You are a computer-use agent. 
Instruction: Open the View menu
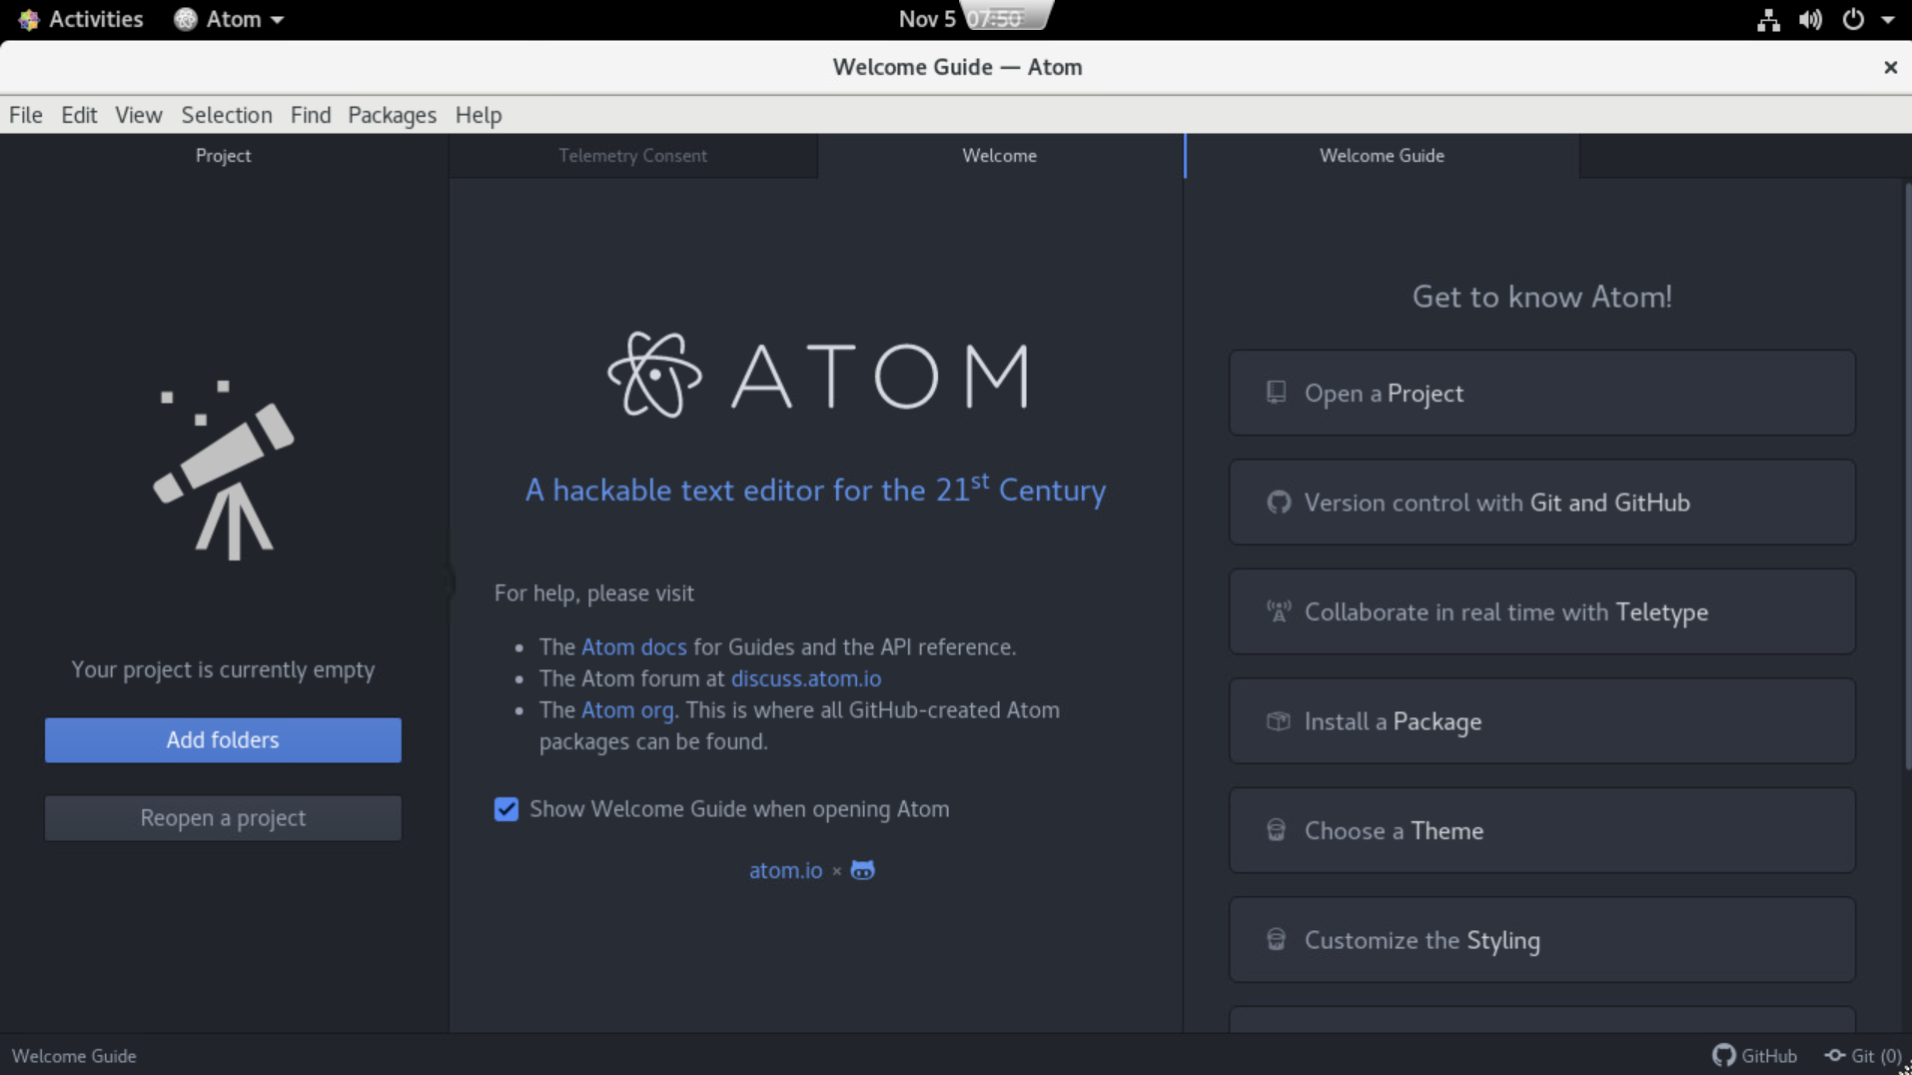tap(139, 115)
